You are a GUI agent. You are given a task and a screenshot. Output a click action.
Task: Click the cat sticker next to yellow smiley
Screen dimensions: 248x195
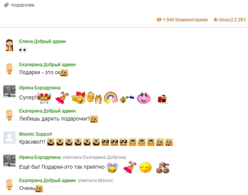(x=98, y=99)
